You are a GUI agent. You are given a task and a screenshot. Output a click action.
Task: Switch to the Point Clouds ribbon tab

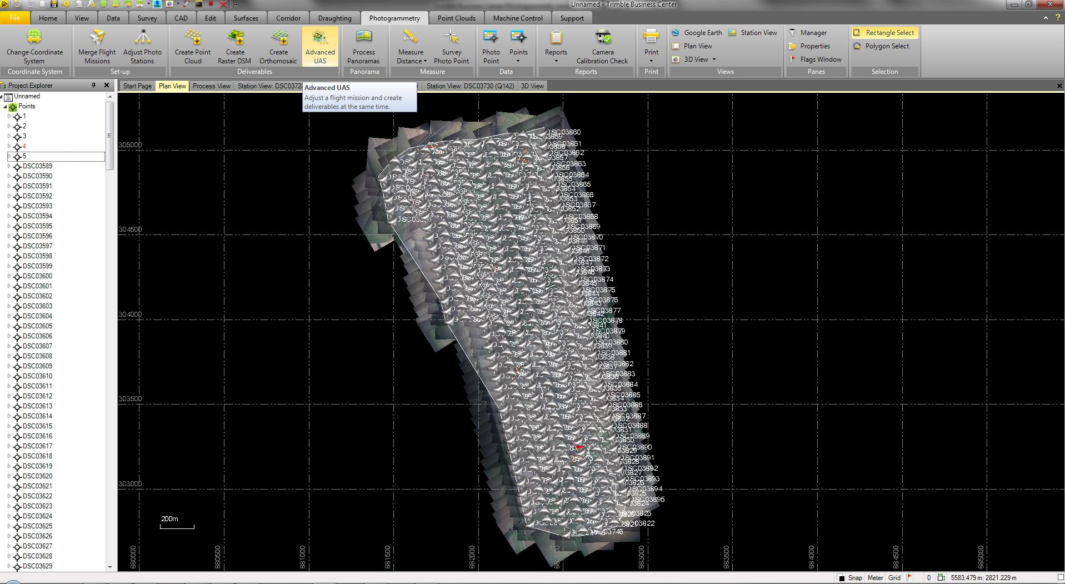point(456,18)
